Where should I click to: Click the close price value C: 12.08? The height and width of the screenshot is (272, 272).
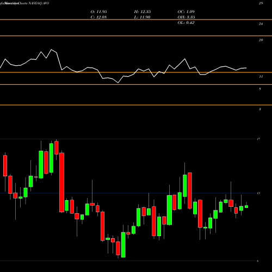pyautogui.click(x=98, y=17)
